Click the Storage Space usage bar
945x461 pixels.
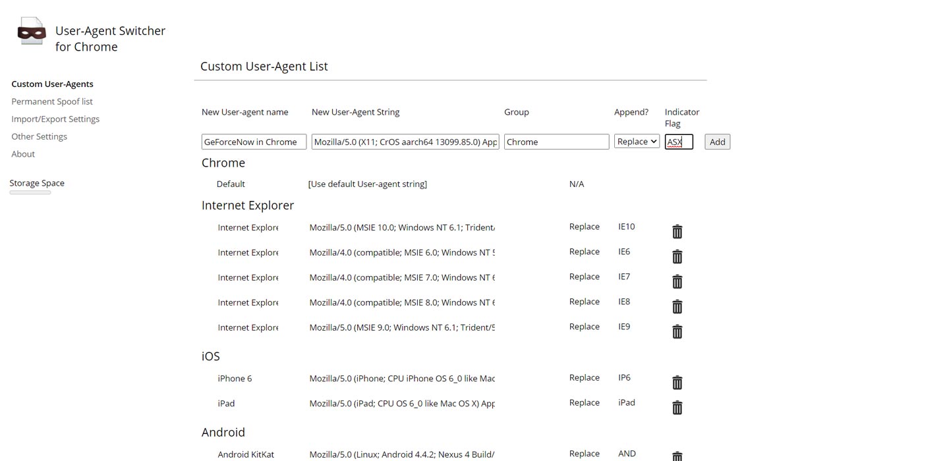click(x=30, y=192)
